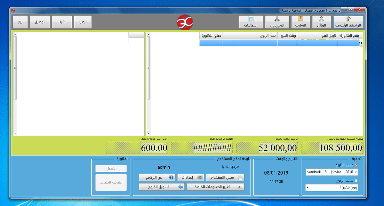The image size is (384, 206).
Task: Open the home interface via the house icon
Action: [x=348, y=19]
